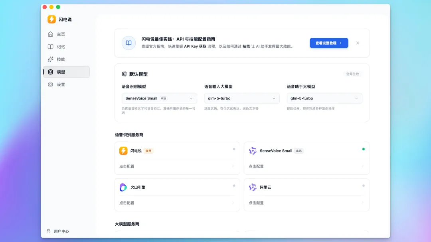This screenshot has height=242, width=431.
Task: Click the 会员 badge on 闪电说 card
Action: point(148,151)
